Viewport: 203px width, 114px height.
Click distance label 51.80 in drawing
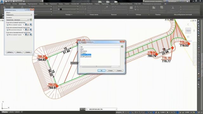(x=67, y=52)
